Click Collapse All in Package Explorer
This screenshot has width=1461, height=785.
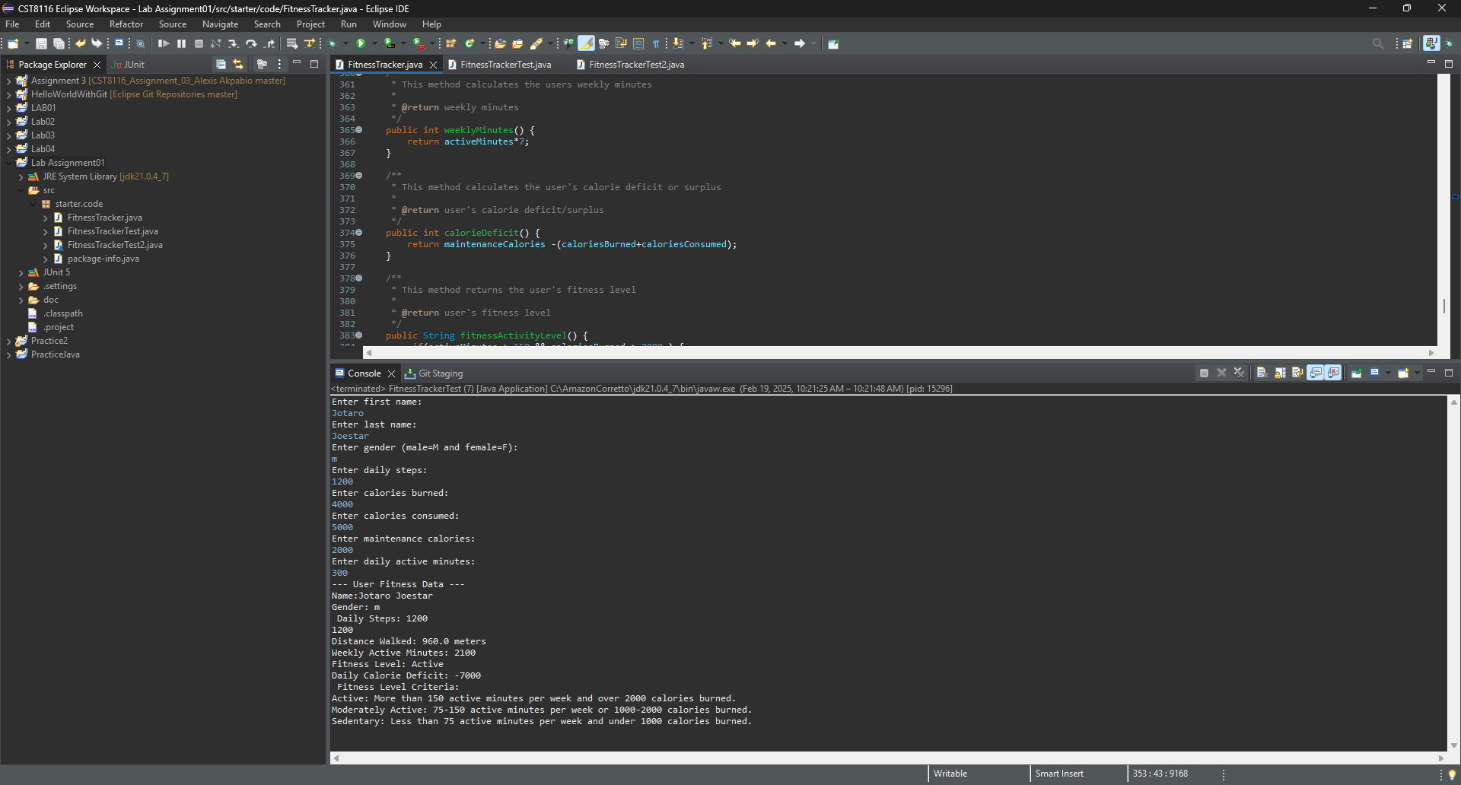tap(221, 65)
